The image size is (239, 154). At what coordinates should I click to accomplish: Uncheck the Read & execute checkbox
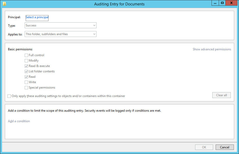(26, 66)
